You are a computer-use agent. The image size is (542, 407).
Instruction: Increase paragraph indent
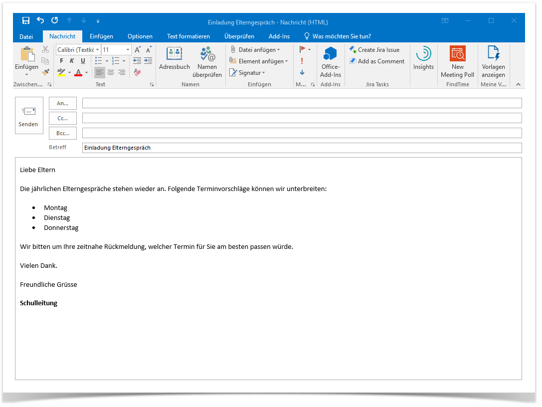click(148, 61)
